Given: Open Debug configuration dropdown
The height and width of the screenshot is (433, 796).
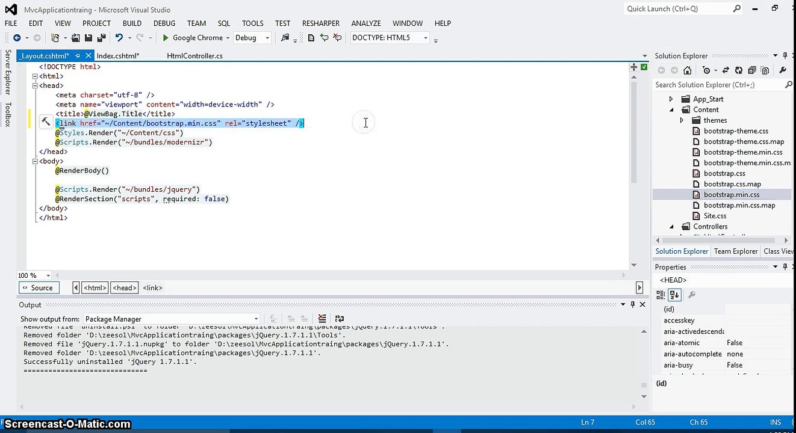Looking at the screenshot, I should pyautogui.click(x=267, y=38).
